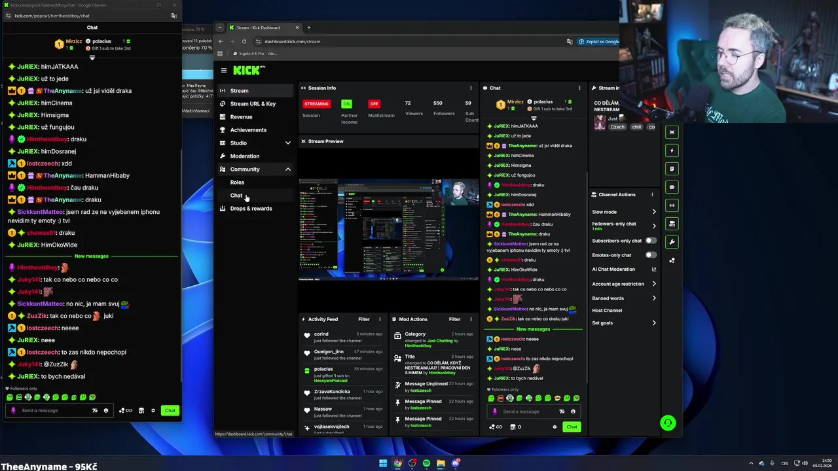Open Chrome tab search dropdown

point(220,27)
